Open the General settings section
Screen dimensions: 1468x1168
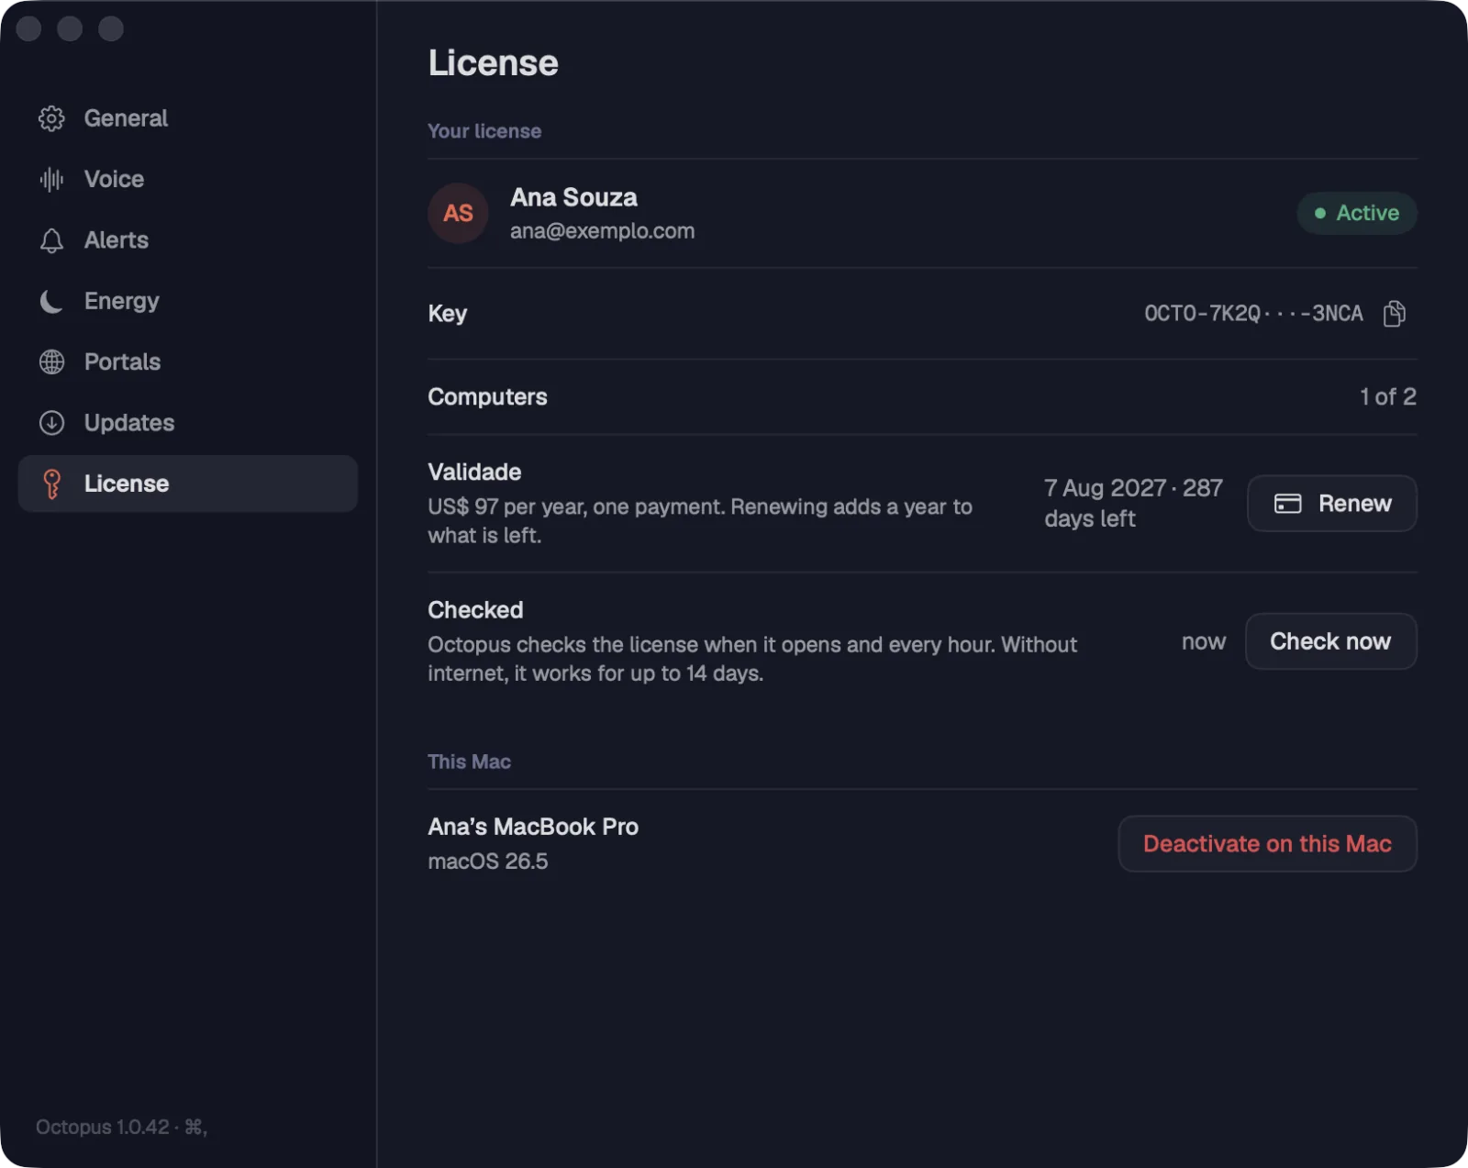pyautogui.click(x=188, y=118)
